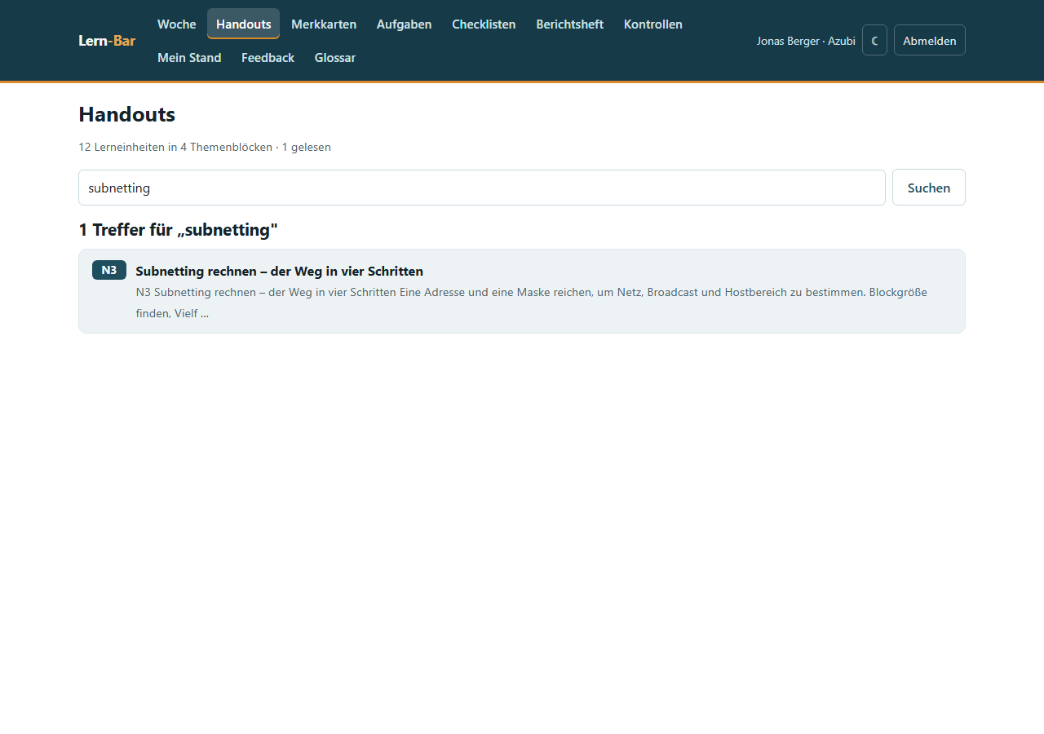Open the Subnetting rechnen handout title
Screen dimensions: 1044x734
[280, 271]
